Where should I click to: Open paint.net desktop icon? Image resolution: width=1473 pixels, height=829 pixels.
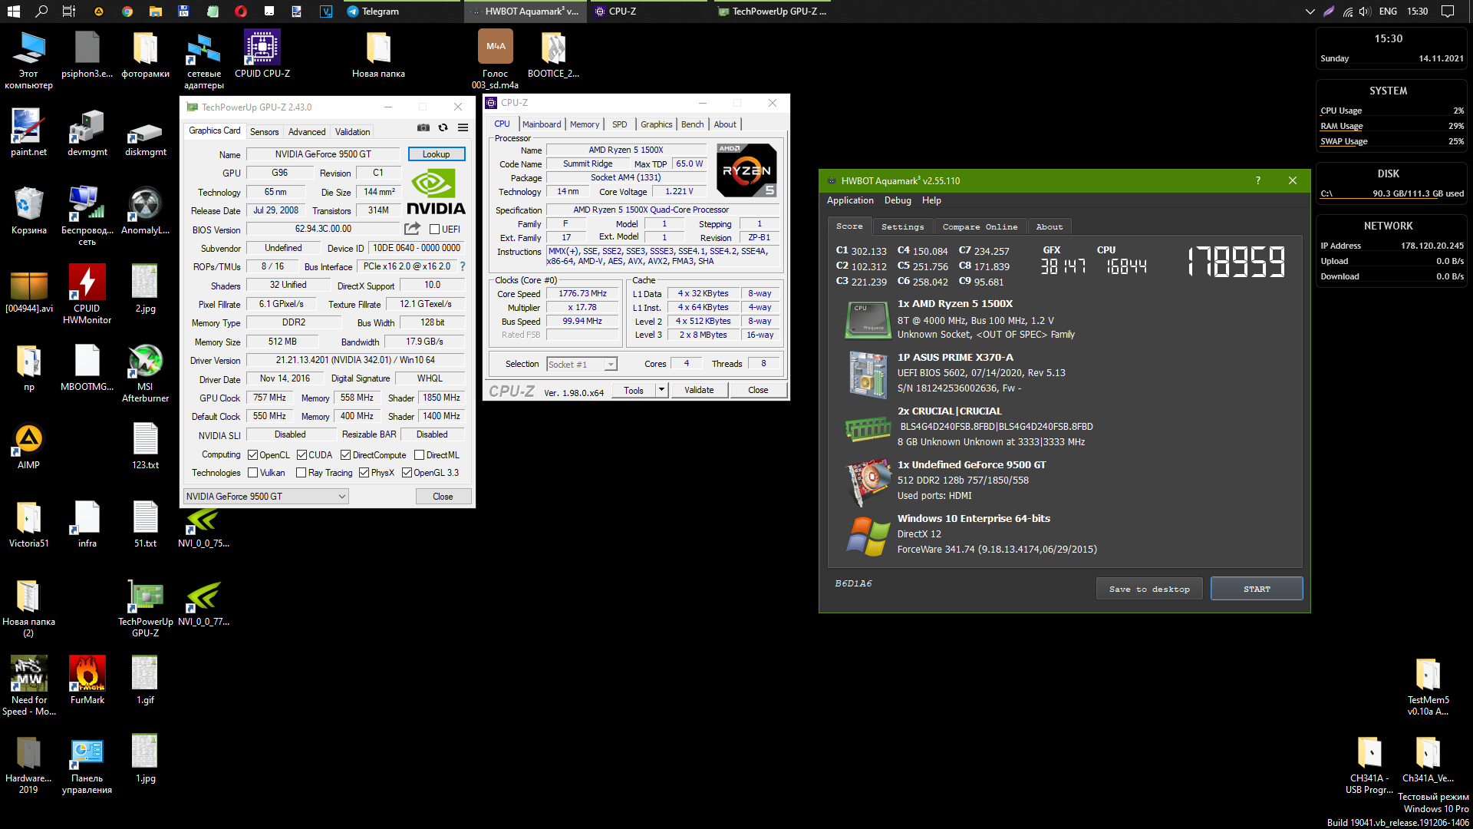[28, 132]
